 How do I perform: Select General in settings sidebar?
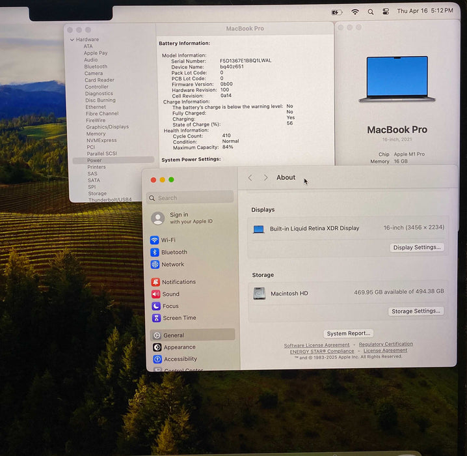coord(193,335)
